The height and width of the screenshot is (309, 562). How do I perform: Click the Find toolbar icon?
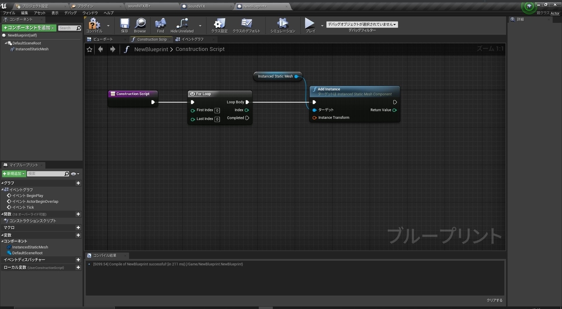click(161, 25)
